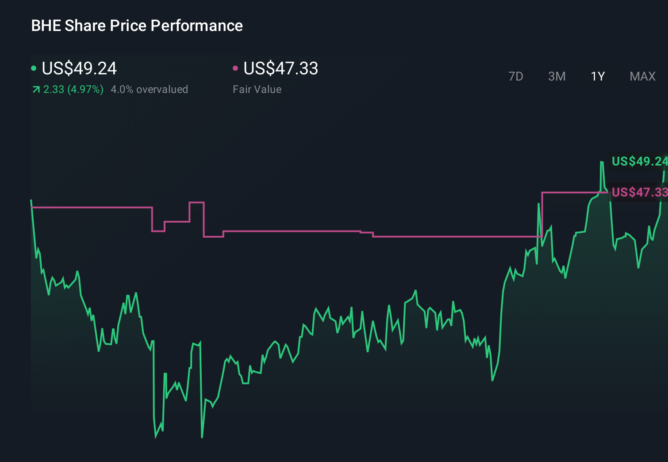Select the 3M time range
The height and width of the screenshot is (462, 668).
pyautogui.click(x=557, y=77)
